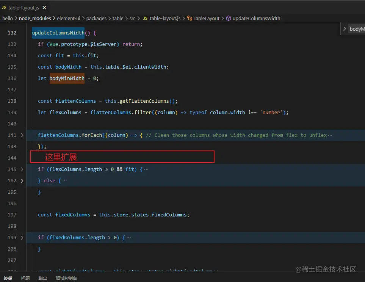Click line number 144
The image size is (365, 282).
12,158
